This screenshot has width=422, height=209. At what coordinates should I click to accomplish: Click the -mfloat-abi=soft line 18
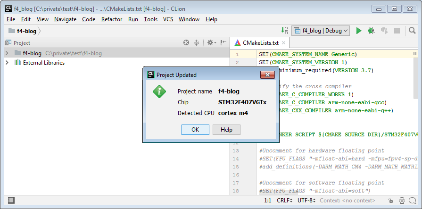point(314,191)
